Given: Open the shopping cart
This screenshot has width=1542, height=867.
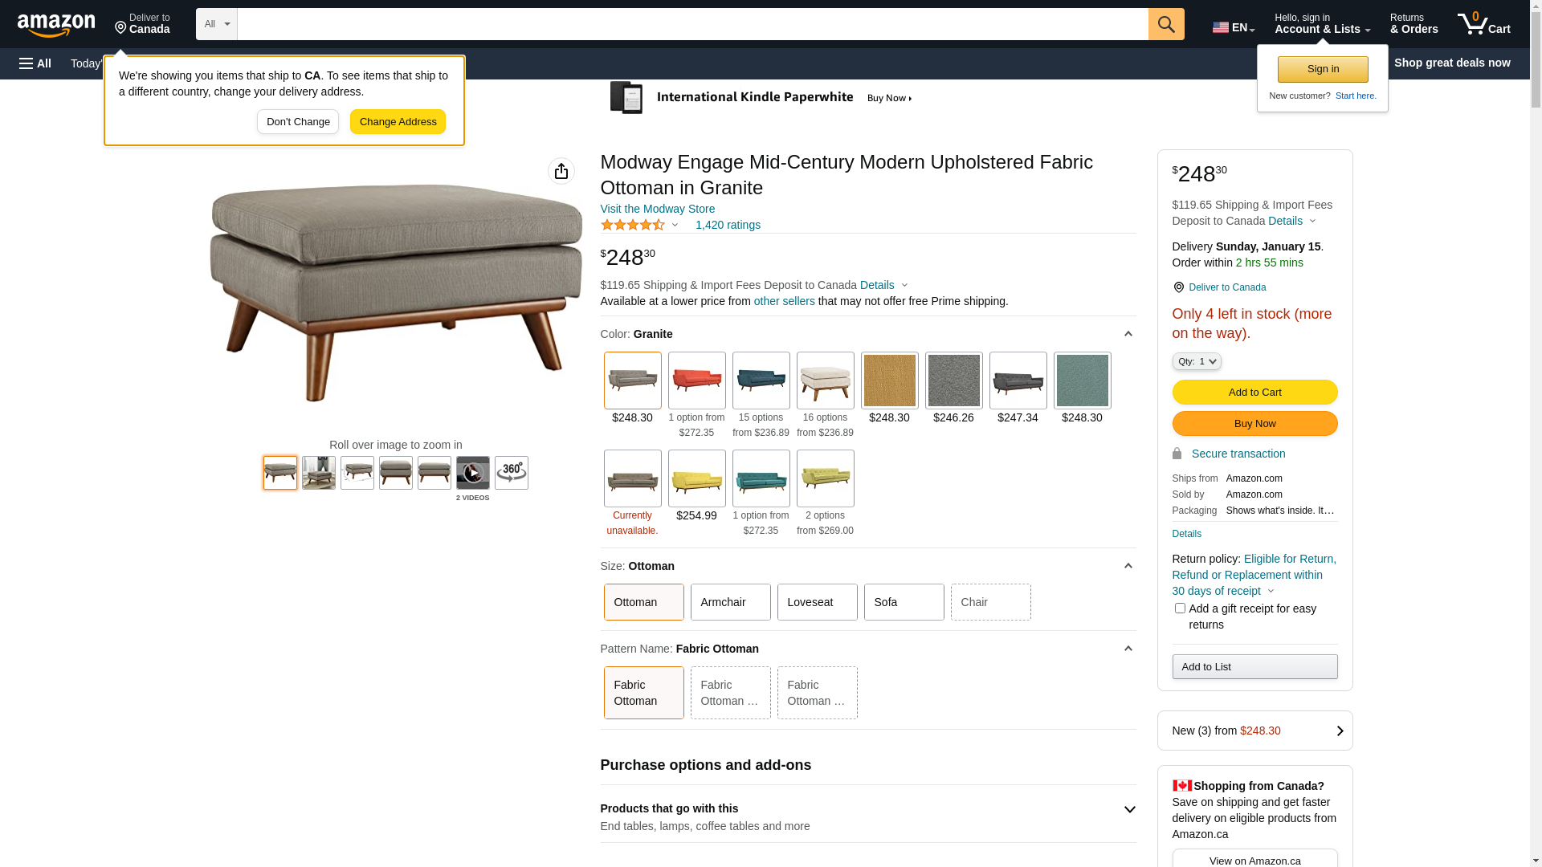Looking at the screenshot, I should [x=1483, y=24].
